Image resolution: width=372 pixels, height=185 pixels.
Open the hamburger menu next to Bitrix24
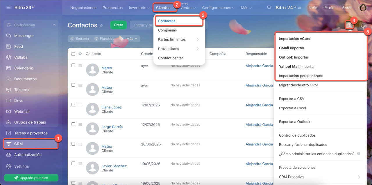[8, 7]
